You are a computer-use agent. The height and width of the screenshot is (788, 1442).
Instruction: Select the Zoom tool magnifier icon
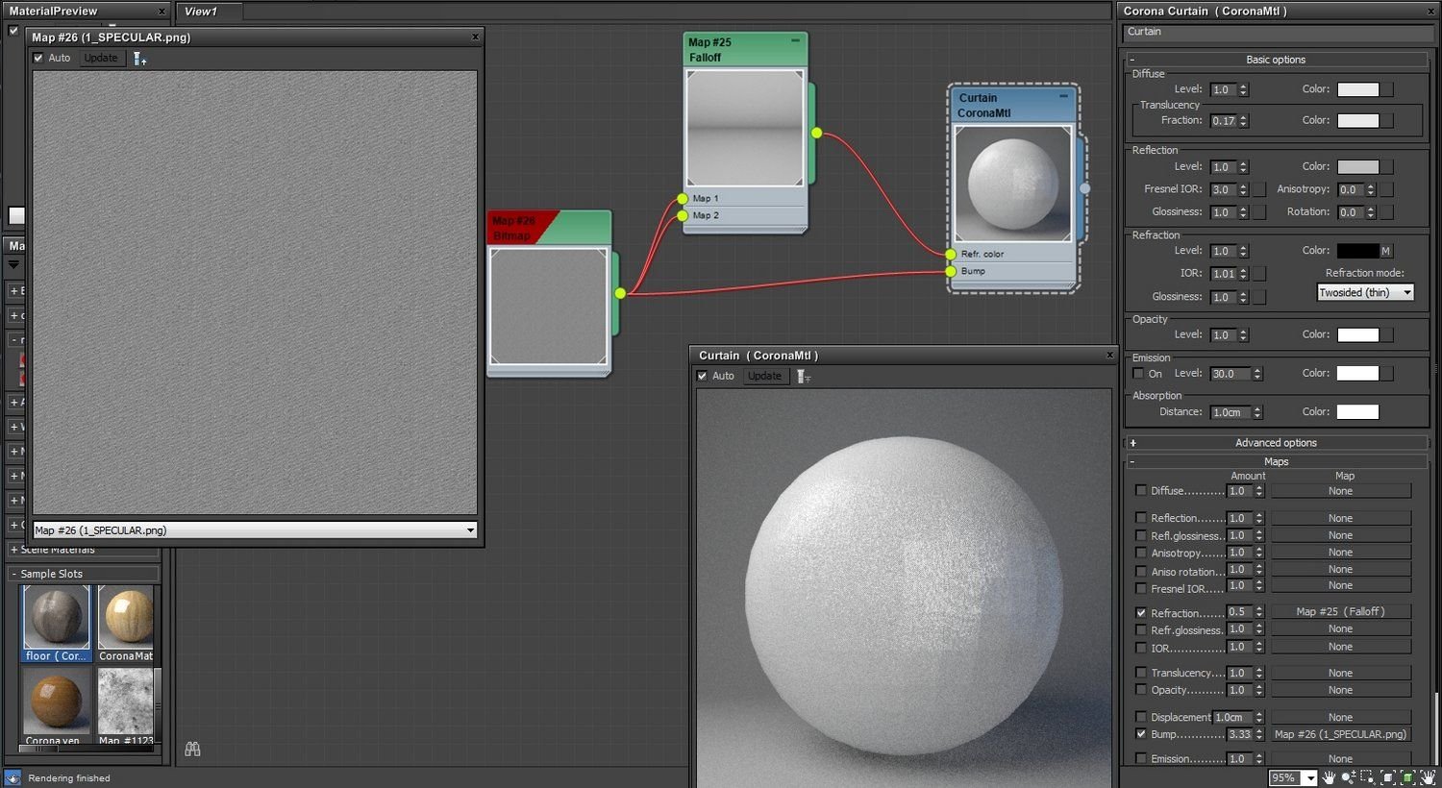[x=1349, y=777]
